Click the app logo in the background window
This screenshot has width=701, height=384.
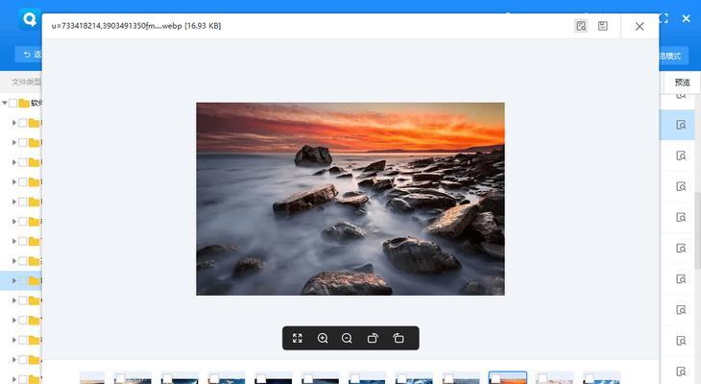point(30,19)
